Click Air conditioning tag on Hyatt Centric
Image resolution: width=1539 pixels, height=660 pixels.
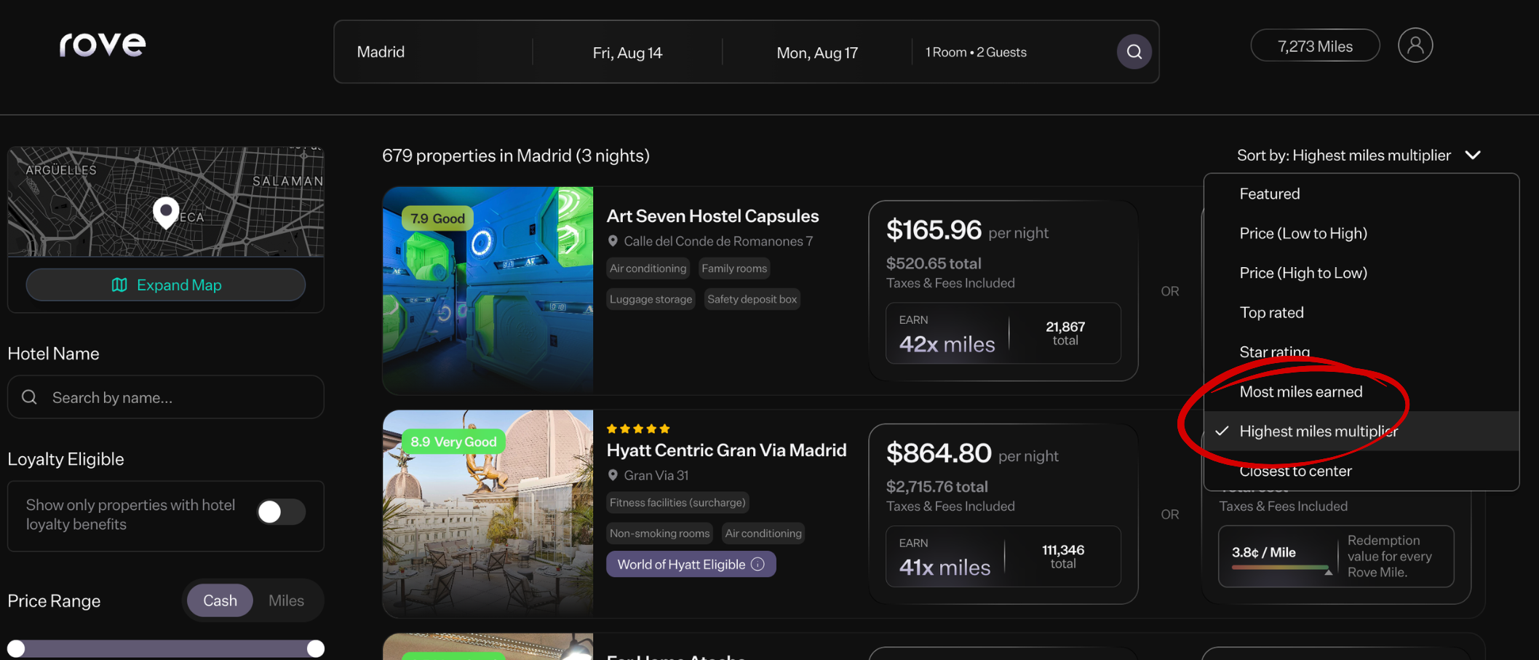[763, 533]
